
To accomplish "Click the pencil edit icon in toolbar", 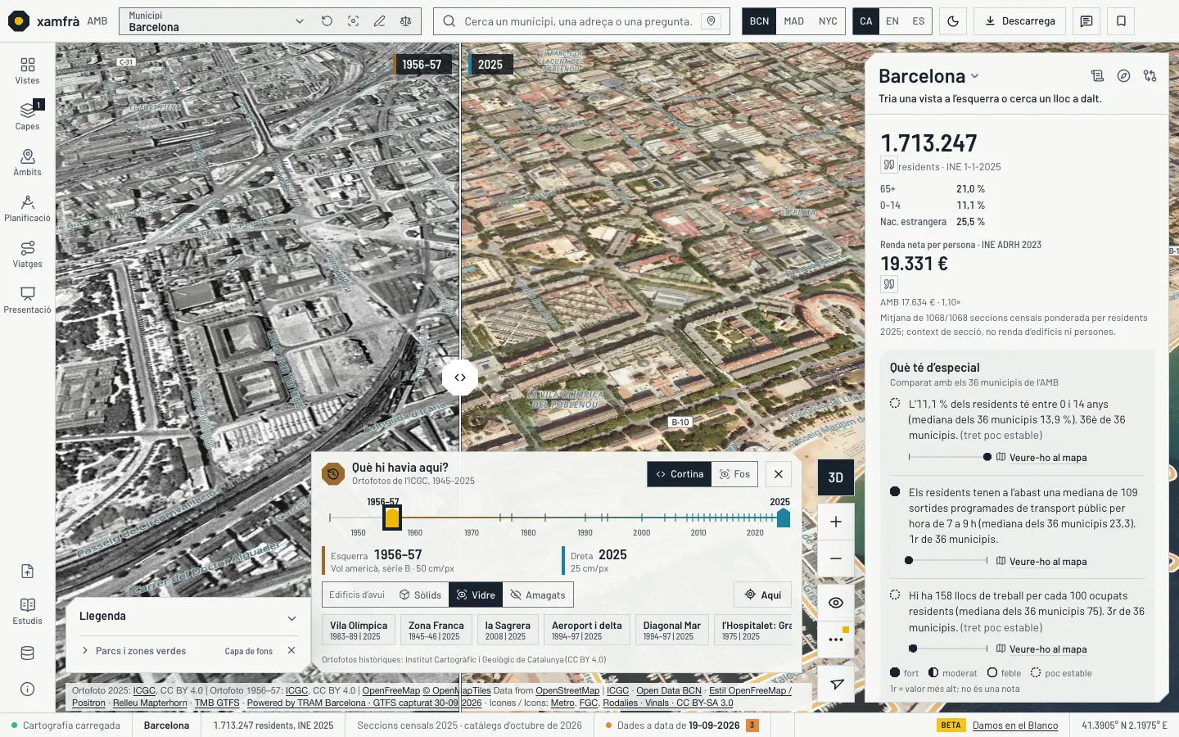I will tap(379, 21).
